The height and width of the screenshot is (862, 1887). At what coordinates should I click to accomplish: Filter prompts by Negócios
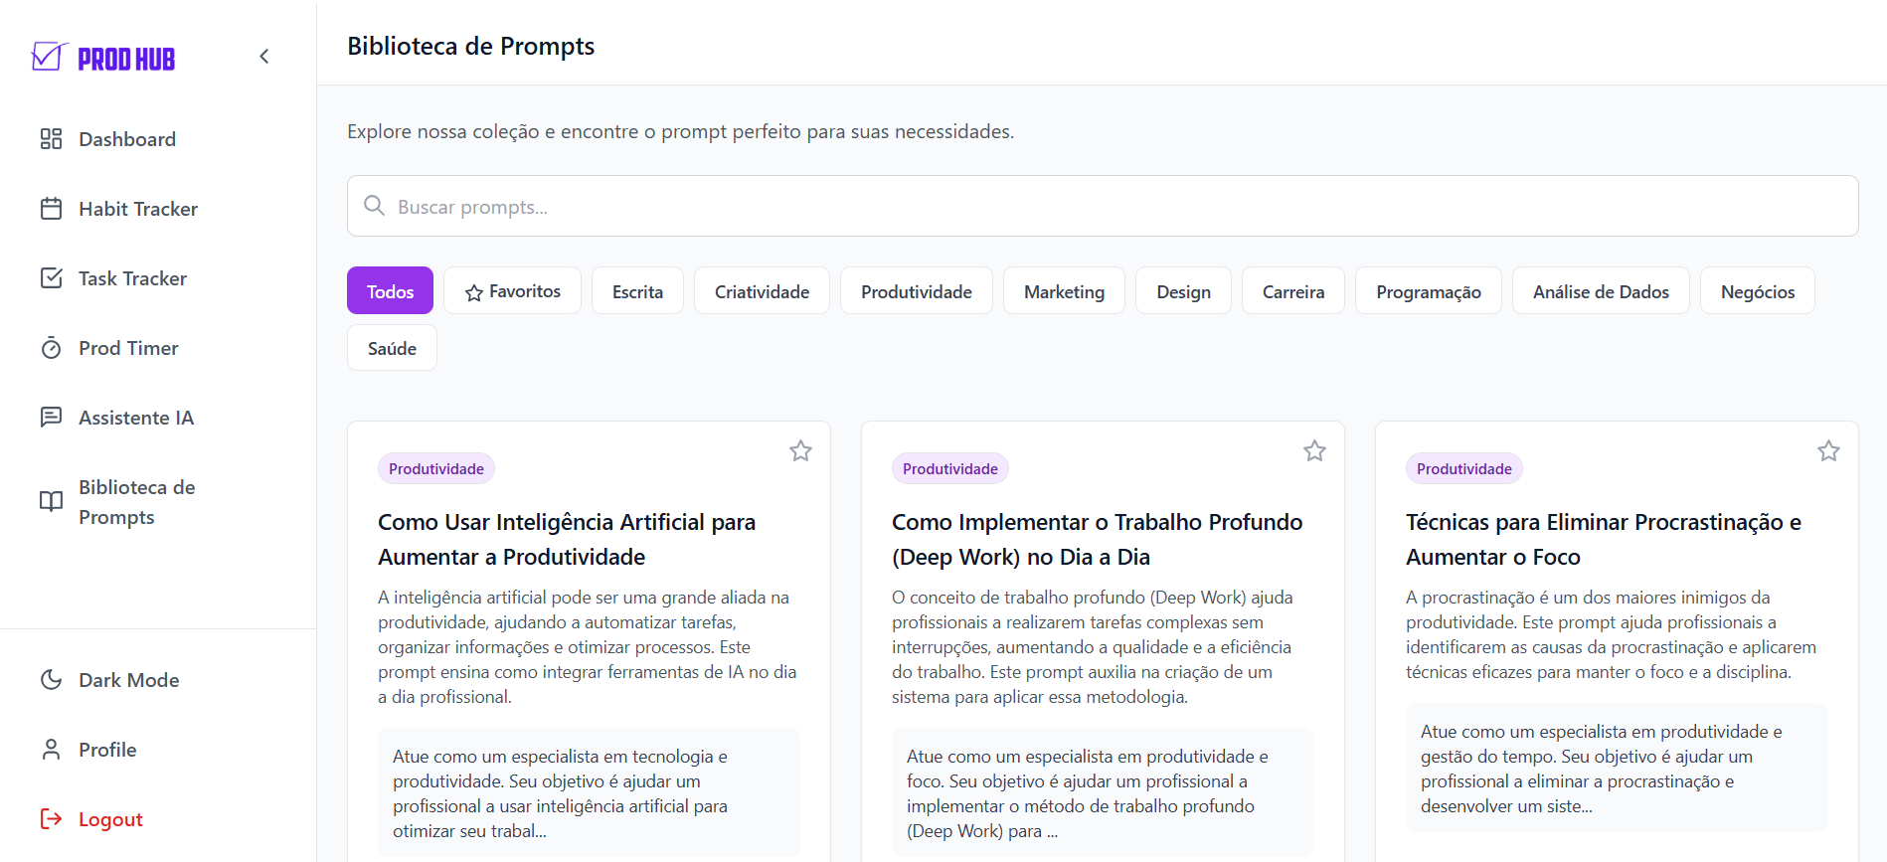coord(1758,290)
